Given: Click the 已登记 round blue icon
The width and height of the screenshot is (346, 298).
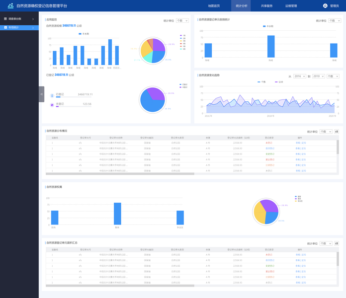Looking at the screenshot, I should [52, 95].
